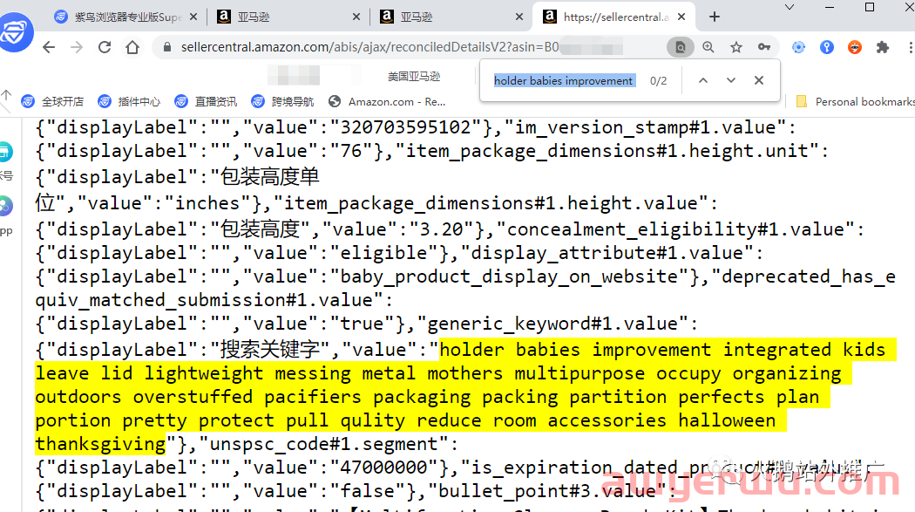
Task: Open the orange face extension icon
Action: tap(854, 47)
